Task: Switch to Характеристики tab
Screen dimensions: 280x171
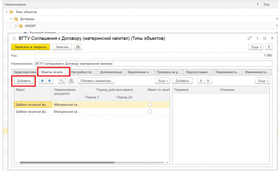Action: point(24,72)
